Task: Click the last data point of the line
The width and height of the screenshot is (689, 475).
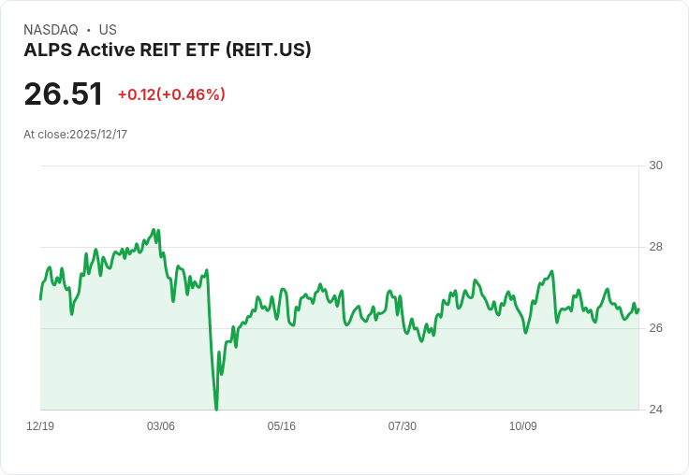Action: pos(638,309)
